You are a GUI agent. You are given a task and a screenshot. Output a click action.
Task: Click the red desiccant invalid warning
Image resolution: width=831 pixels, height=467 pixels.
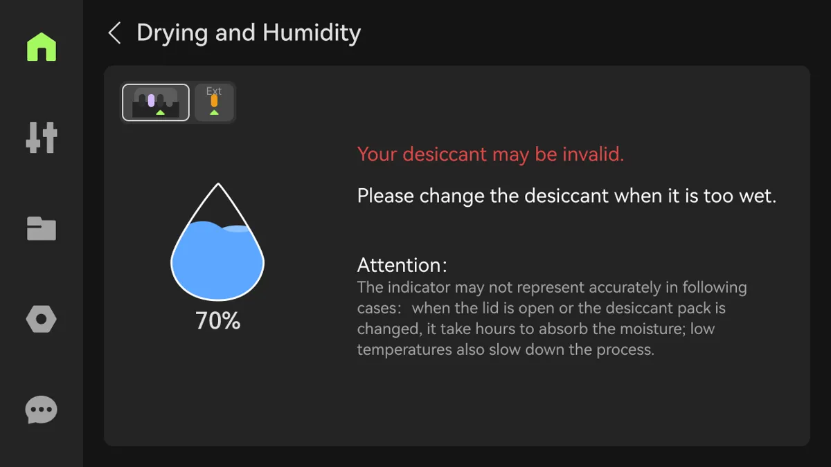point(490,154)
